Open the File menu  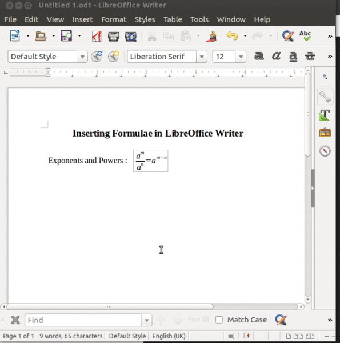click(x=10, y=19)
